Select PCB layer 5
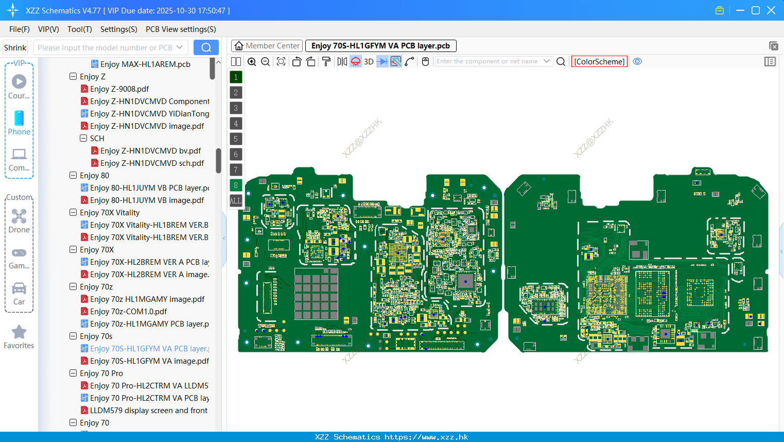Image resolution: width=784 pixels, height=442 pixels. click(x=236, y=139)
